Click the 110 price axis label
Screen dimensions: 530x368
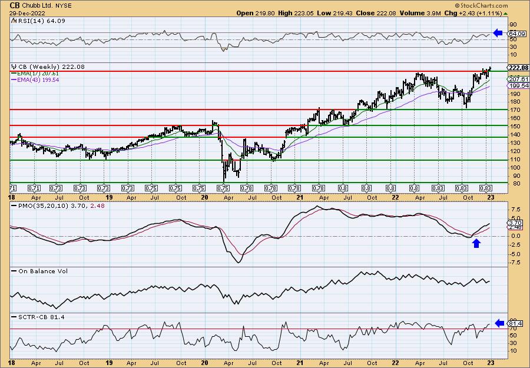point(515,160)
